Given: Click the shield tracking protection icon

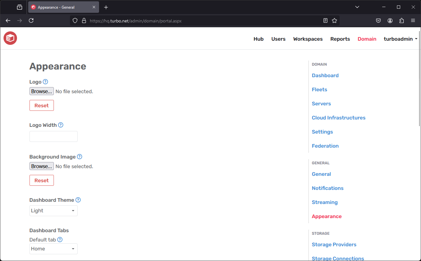Looking at the screenshot, I should coord(75,20).
